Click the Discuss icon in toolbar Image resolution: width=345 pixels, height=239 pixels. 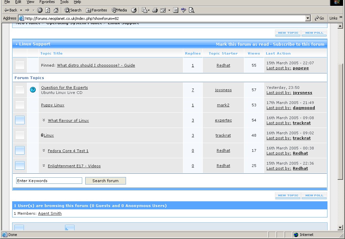pos(176,10)
